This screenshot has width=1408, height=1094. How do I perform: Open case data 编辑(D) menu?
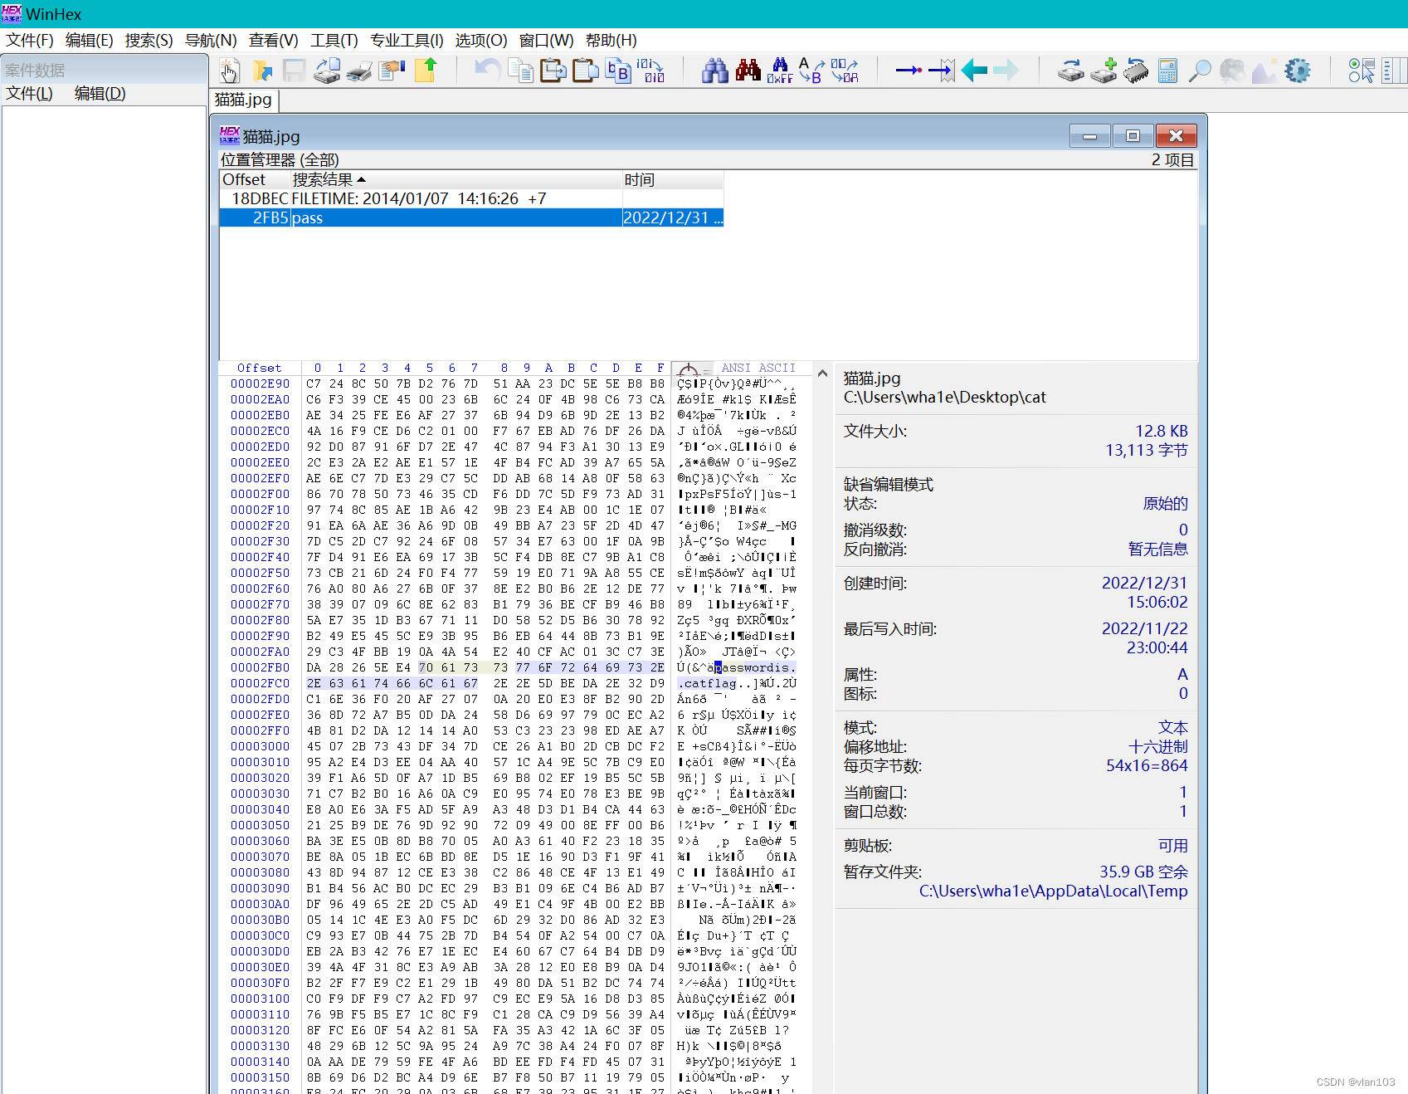(100, 94)
